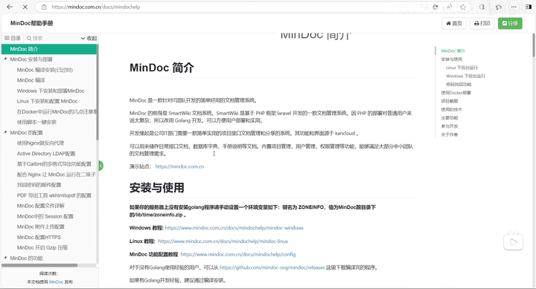Viewport: 536px width, 289px height.
Task: Open MinDoc 配置文件详解 entry
Action: click(41, 206)
